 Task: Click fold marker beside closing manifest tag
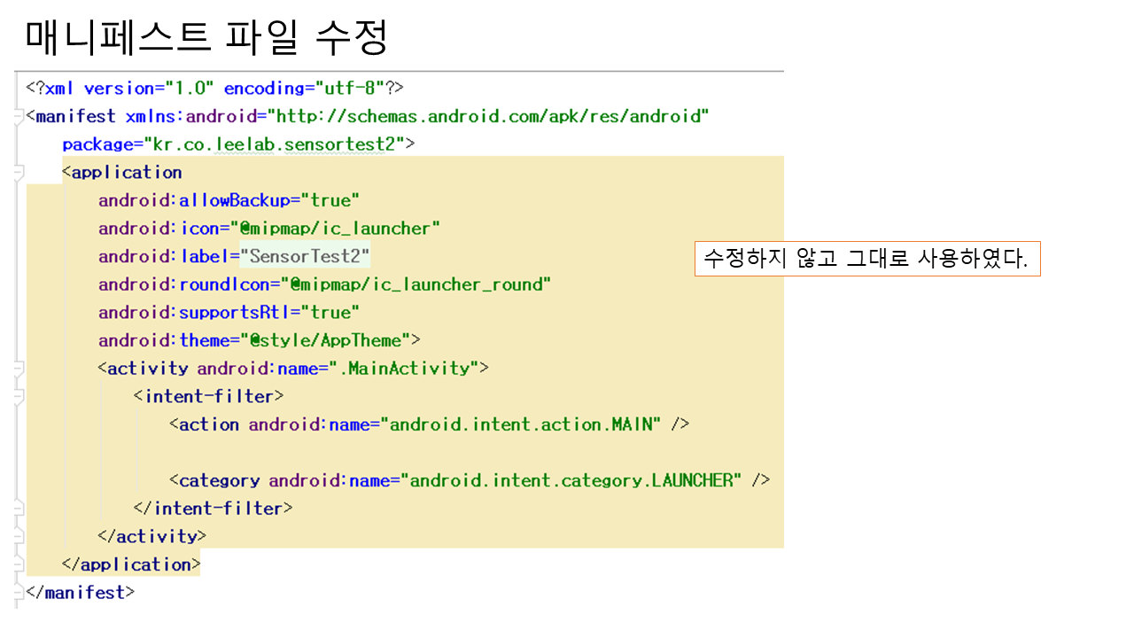[19, 592]
